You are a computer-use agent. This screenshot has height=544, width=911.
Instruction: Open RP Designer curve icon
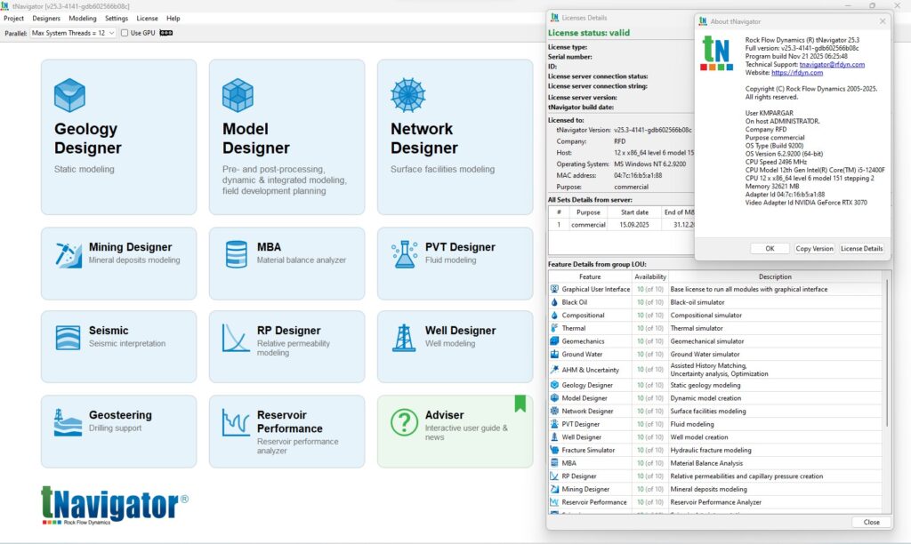click(x=237, y=337)
